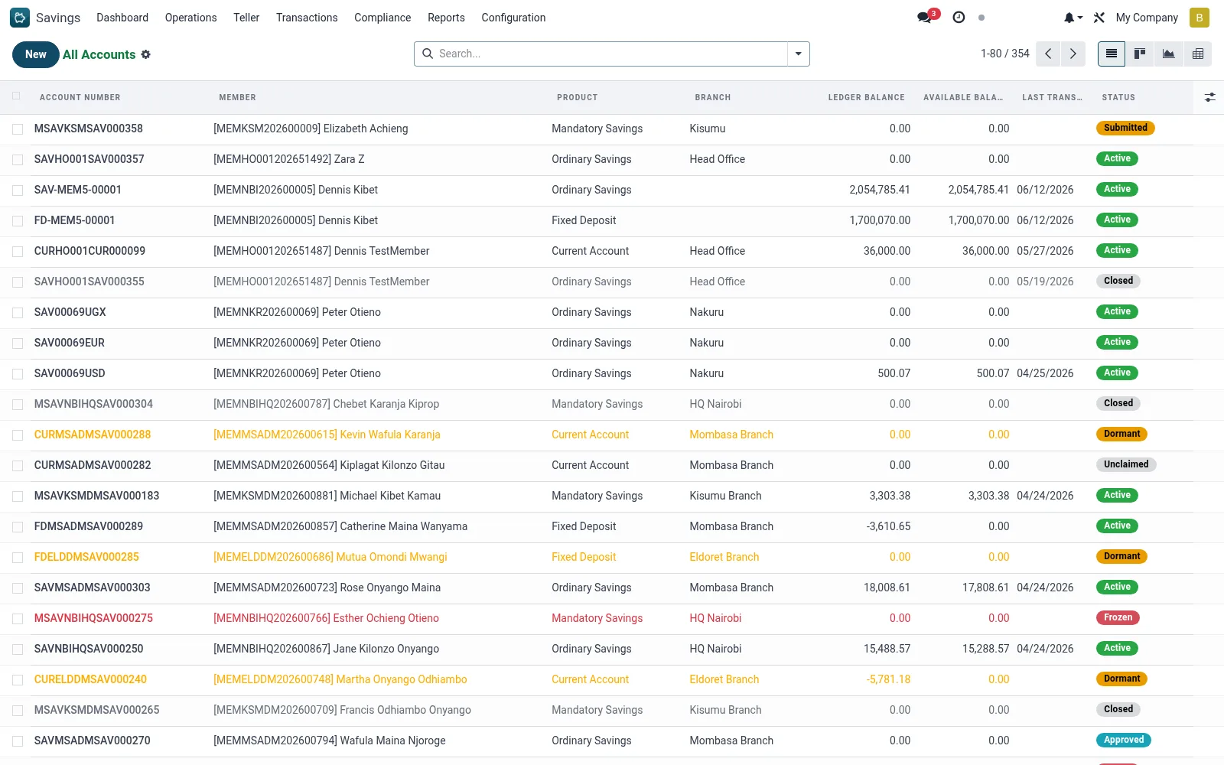Image resolution: width=1224 pixels, height=765 pixels.
Task: Select checkbox for SAV-MEM5-00001
Action: tap(18, 190)
